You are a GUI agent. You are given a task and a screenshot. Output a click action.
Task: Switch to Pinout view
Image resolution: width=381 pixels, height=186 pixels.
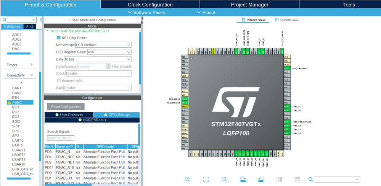[x=253, y=20]
